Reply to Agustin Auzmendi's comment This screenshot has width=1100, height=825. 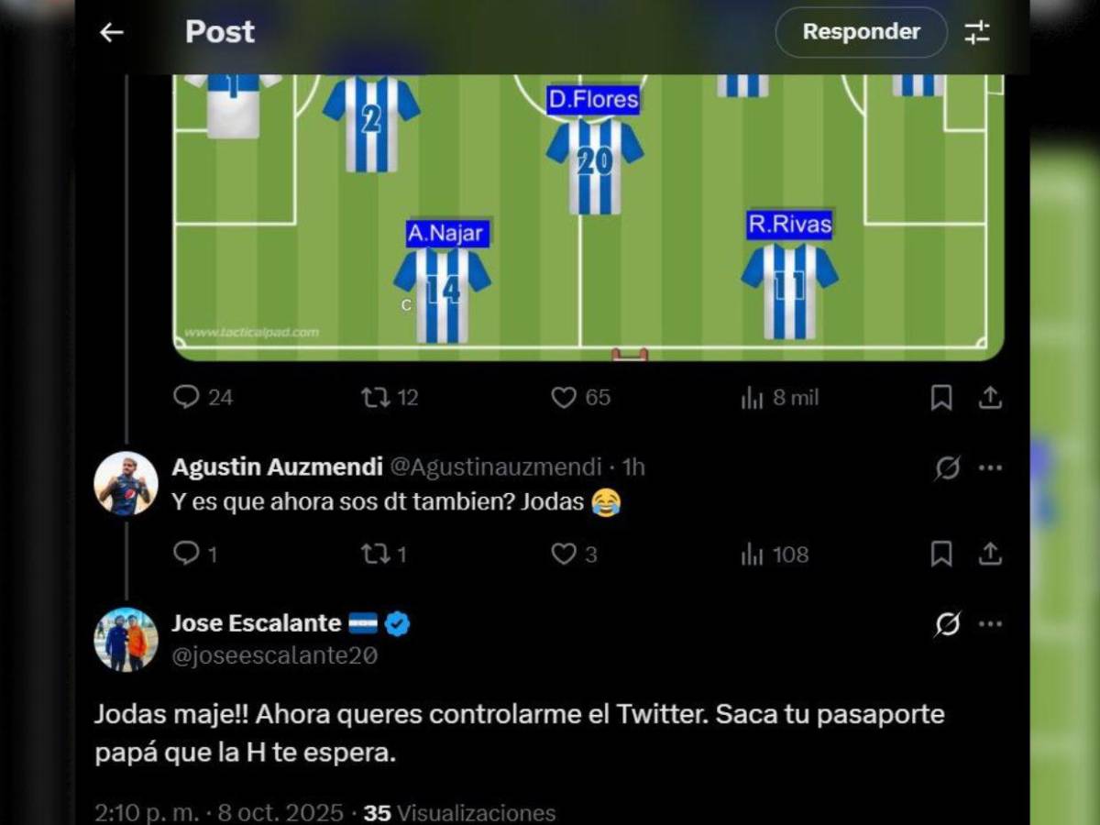[194, 554]
